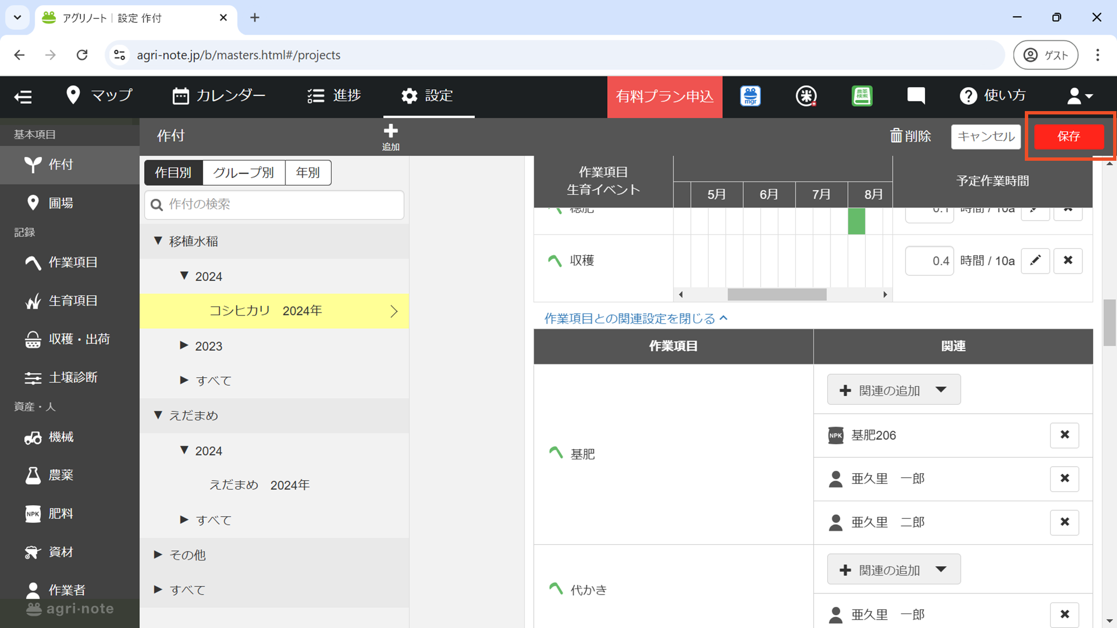Open 作業項目 in the sidebar

pyautogui.click(x=70, y=262)
